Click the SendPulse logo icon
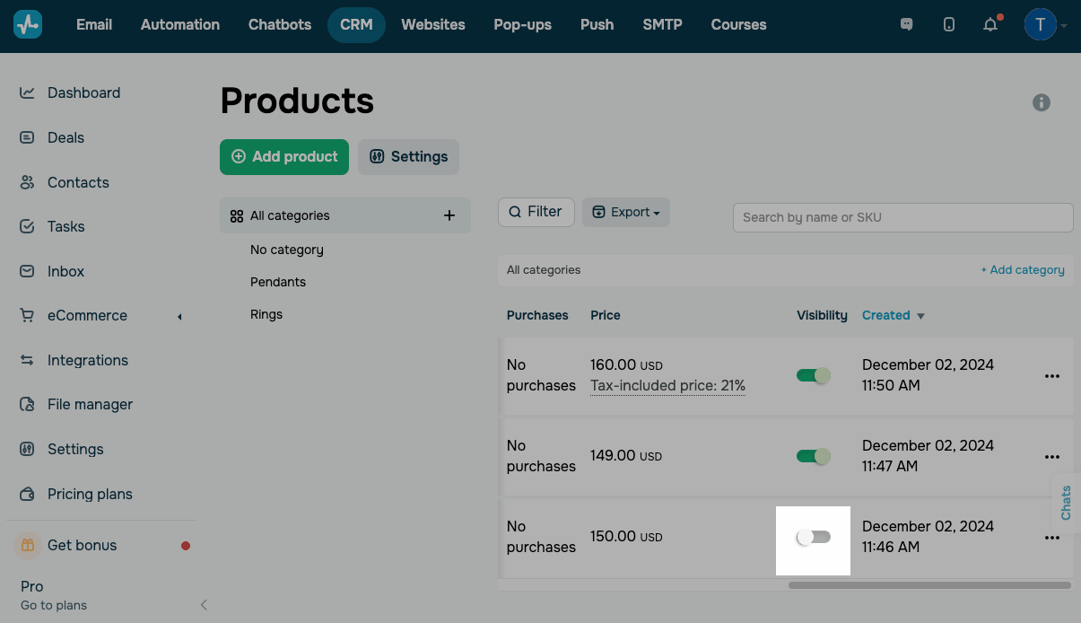Image resolution: width=1081 pixels, height=623 pixels. (28, 25)
